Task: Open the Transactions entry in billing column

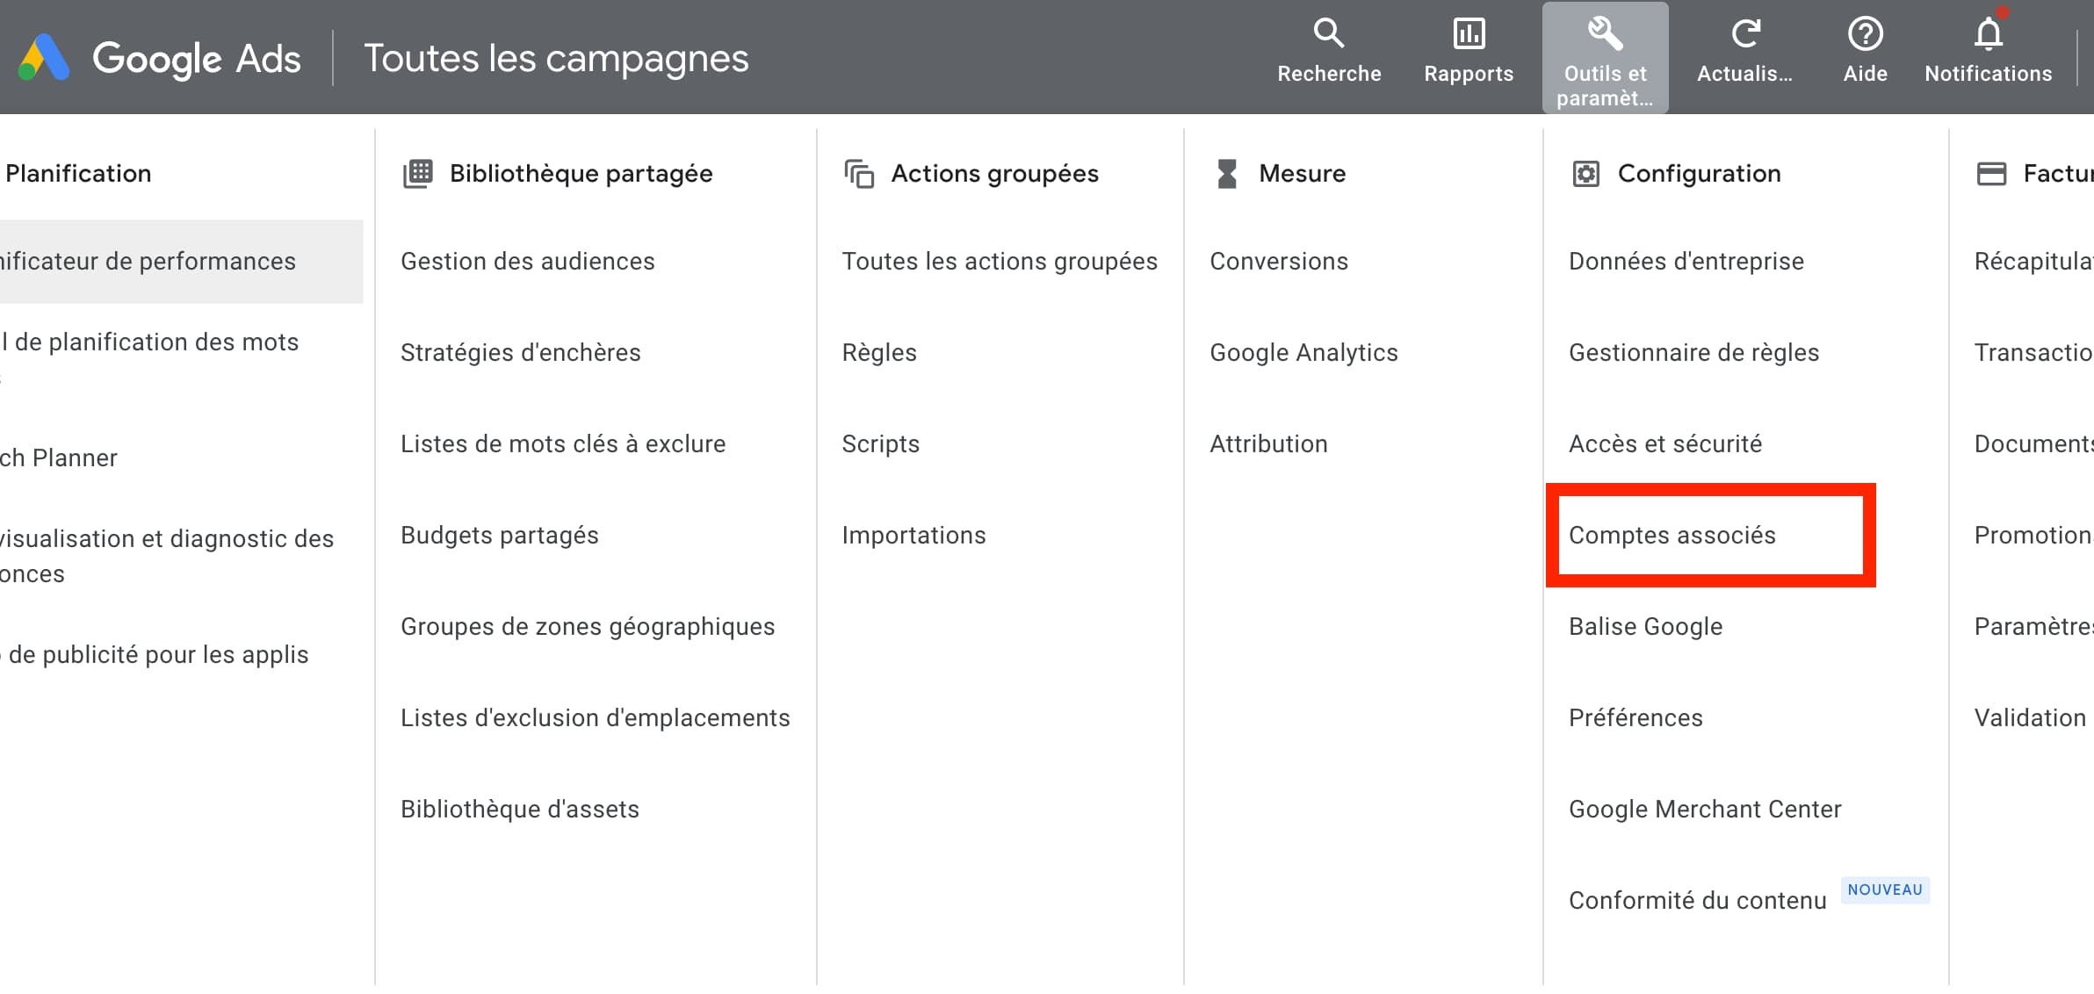Action: (2034, 353)
